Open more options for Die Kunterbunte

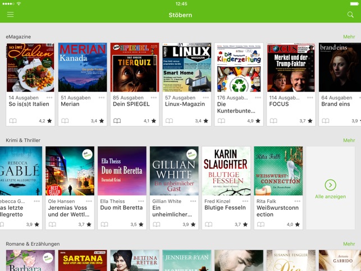tap(258, 98)
